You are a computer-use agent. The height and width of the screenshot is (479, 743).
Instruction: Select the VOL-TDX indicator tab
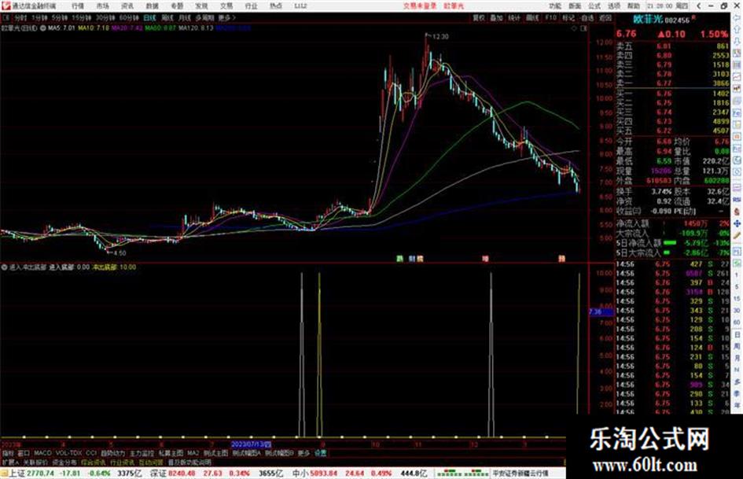coord(68,453)
